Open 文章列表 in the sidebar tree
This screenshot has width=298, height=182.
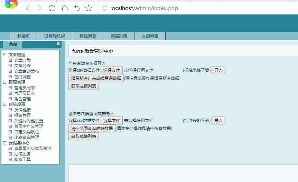(x=22, y=66)
